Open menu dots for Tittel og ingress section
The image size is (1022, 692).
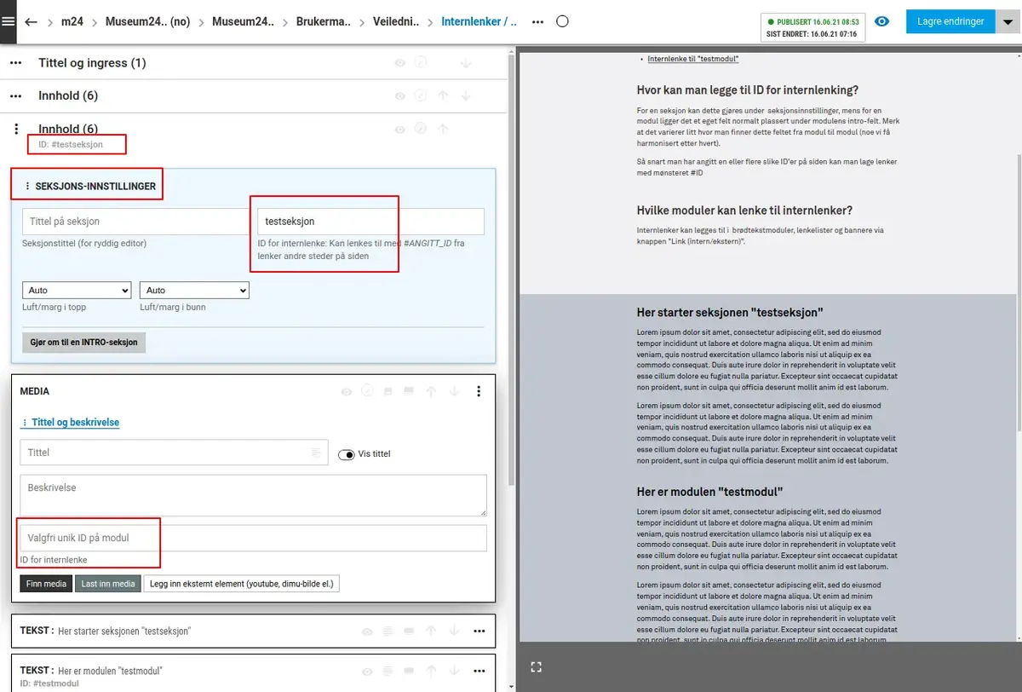tap(16, 63)
